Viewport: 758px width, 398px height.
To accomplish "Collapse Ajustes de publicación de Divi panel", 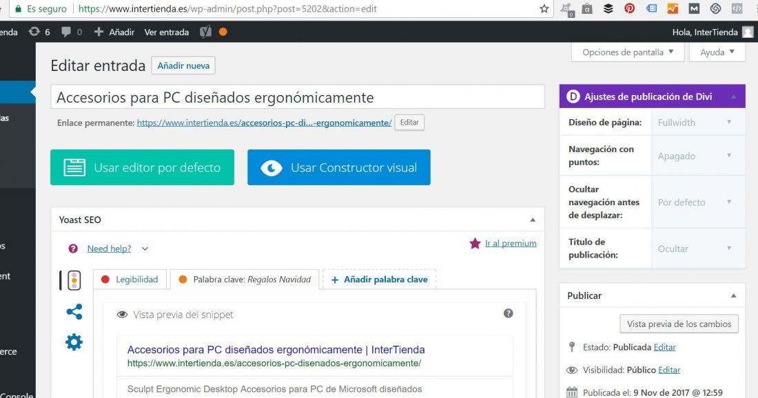I will coord(733,96).
